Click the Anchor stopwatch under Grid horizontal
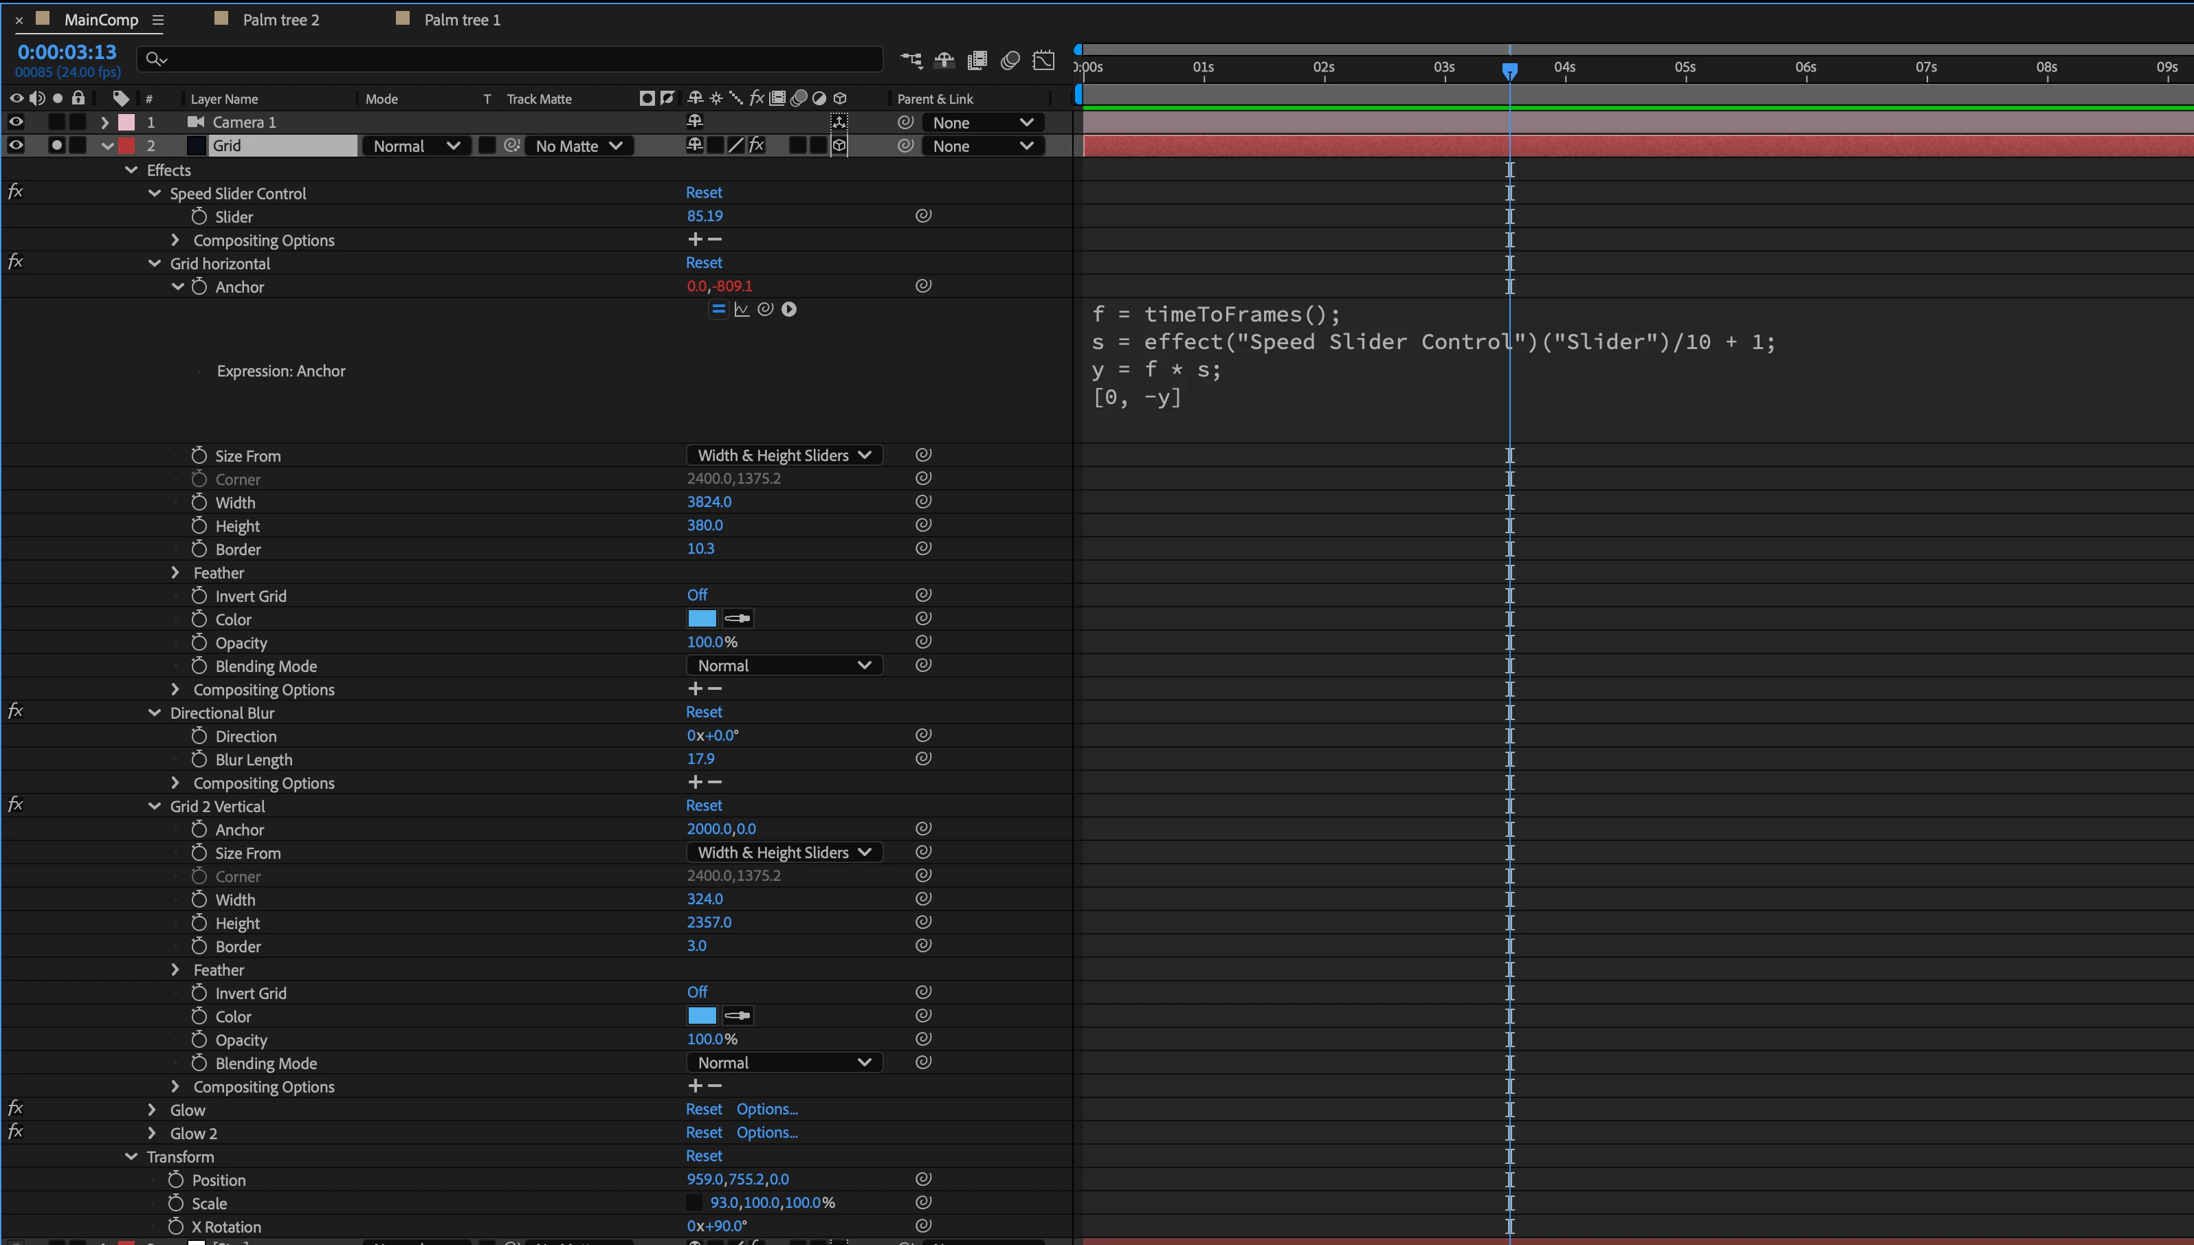The width and height of the screenshot is (2194, 1245). point(199,287)
